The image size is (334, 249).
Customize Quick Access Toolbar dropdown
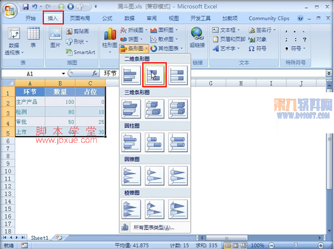[x=96, y=7]
